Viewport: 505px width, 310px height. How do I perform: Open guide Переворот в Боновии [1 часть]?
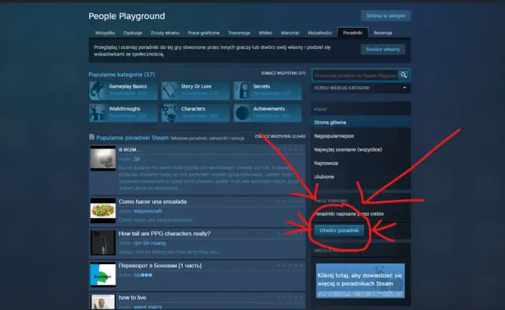pyautogui.click(x=160, y=266)
